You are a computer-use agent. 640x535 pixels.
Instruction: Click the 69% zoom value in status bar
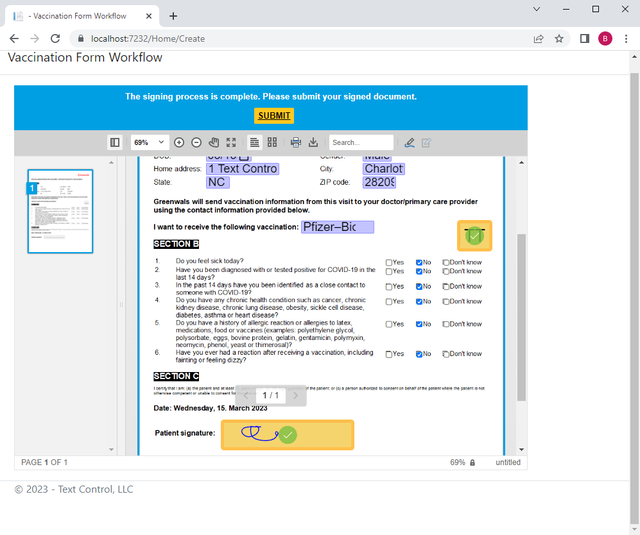(x=458, y=463)
